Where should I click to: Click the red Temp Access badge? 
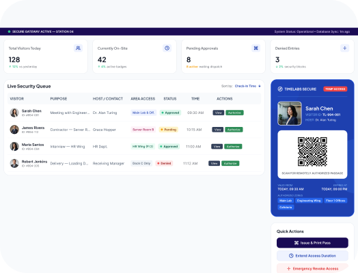(x=335, y=89)
